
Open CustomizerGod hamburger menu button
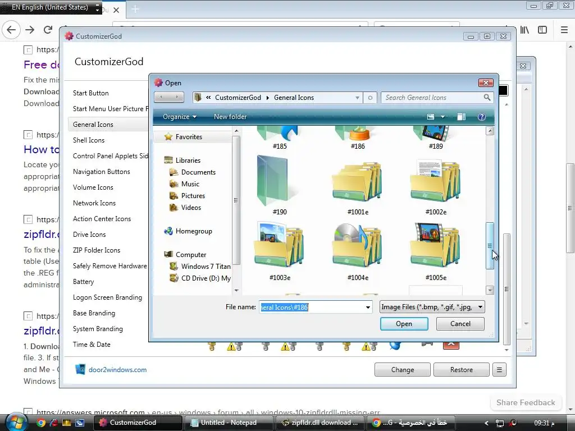pos(499,369)
